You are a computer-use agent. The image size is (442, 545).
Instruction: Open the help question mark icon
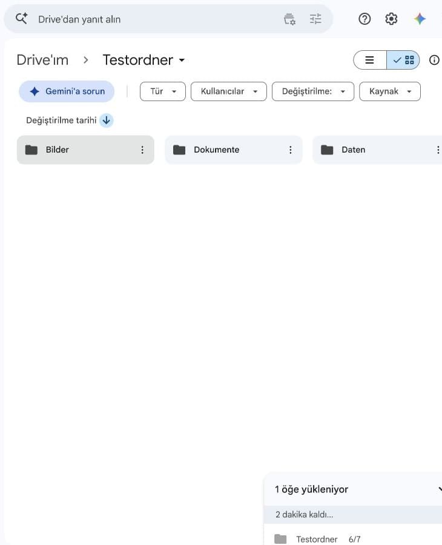(364, 19)
